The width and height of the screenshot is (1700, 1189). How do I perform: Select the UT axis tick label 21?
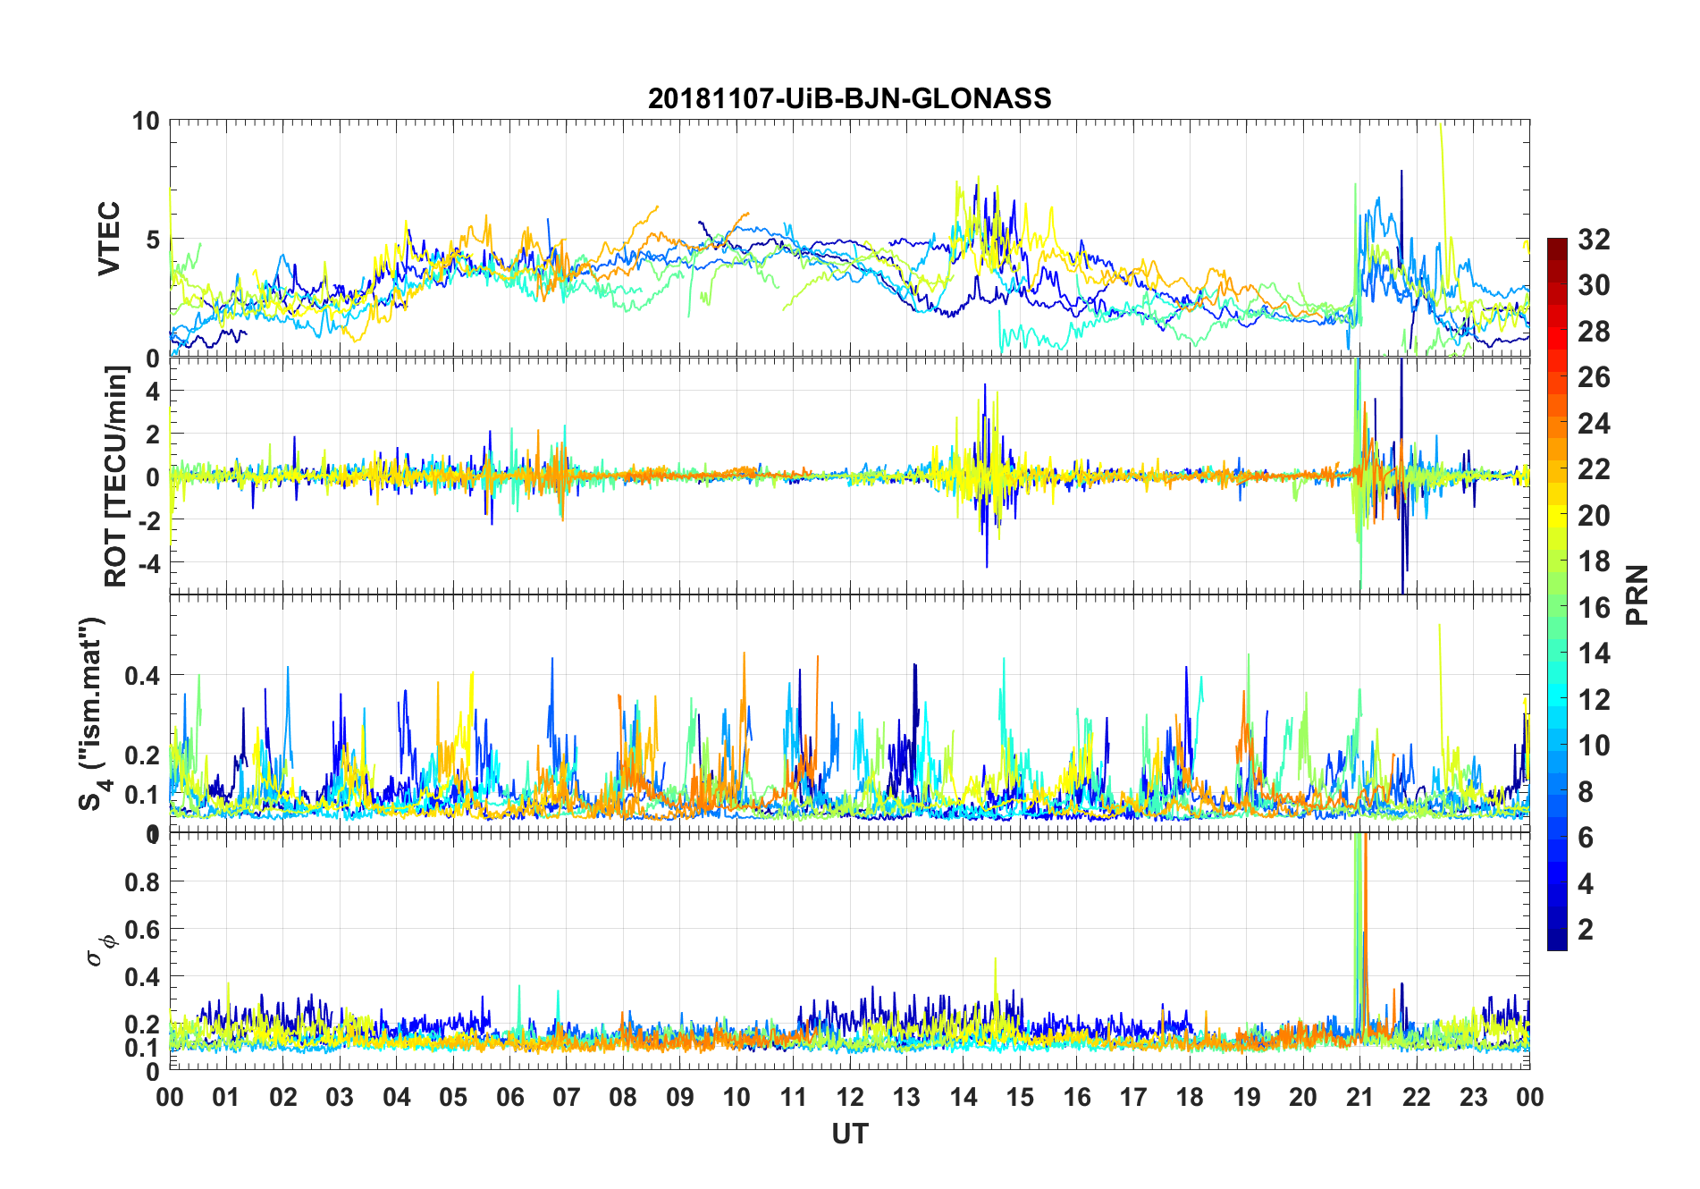point(1359,1097)
